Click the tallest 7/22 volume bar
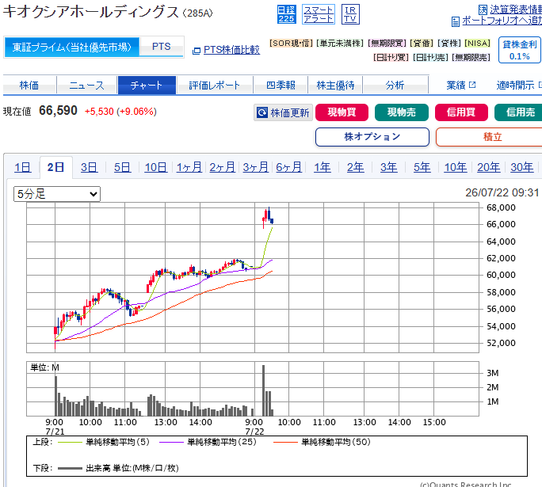The width and height of the screenshot is (542, 487). pos(263,390)
